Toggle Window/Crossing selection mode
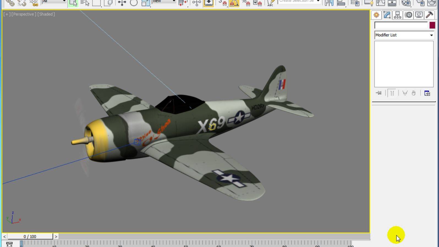The image size is (439, 247). [x=109, y=3]
